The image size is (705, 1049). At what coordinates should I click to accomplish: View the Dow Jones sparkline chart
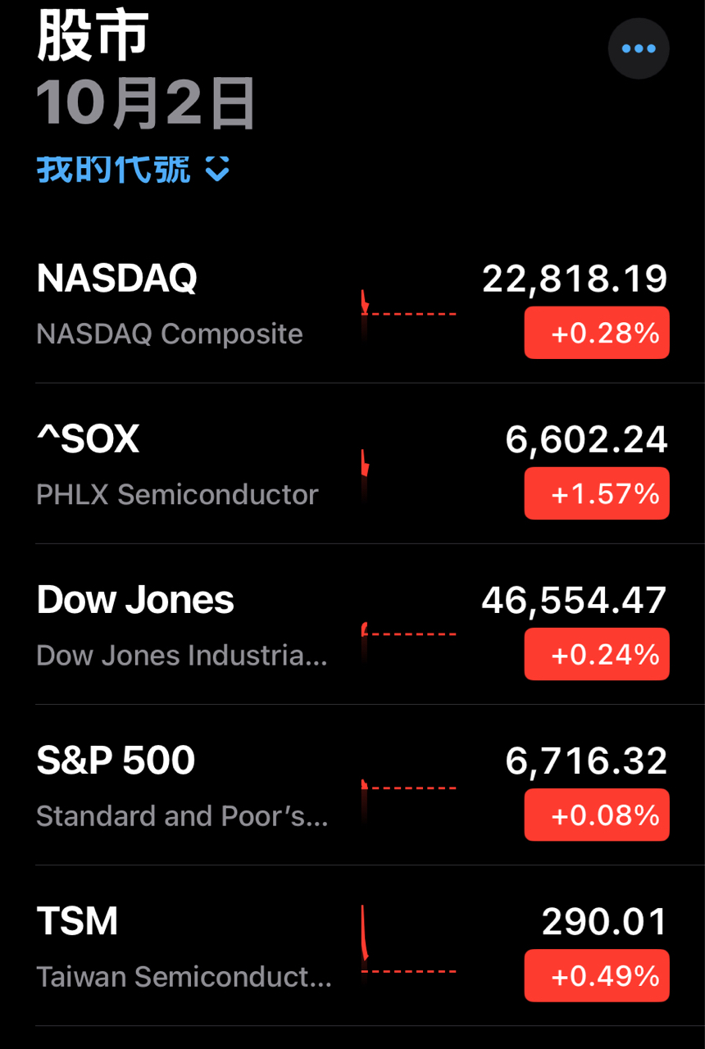407,633
